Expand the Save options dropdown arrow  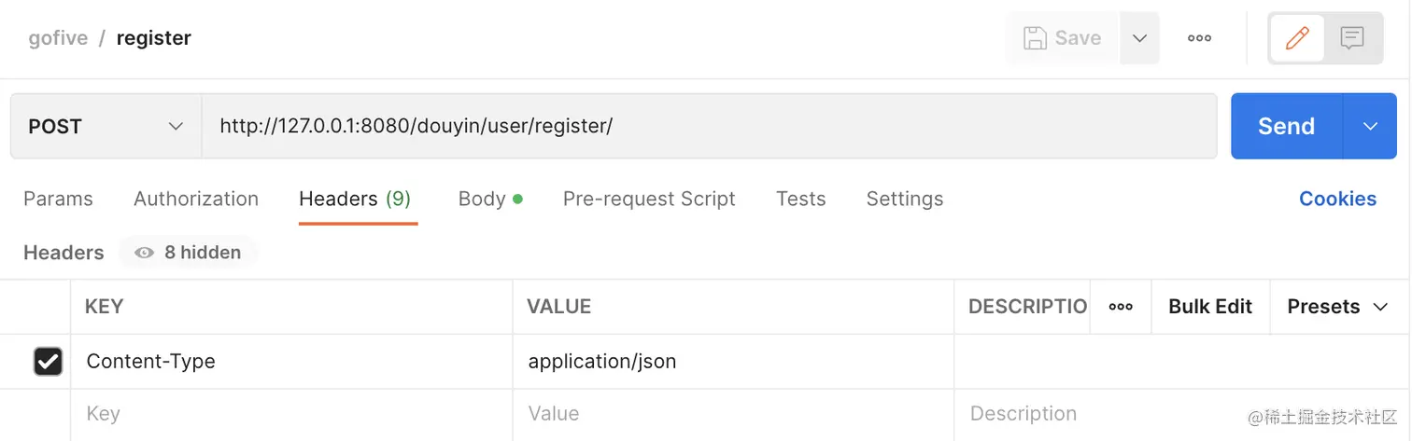point(1139,38)
